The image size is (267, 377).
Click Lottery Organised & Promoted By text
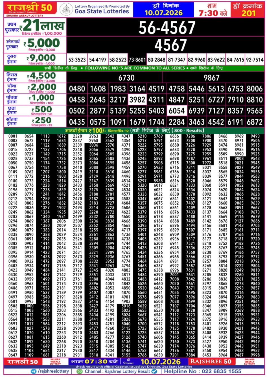pos(102,6)
